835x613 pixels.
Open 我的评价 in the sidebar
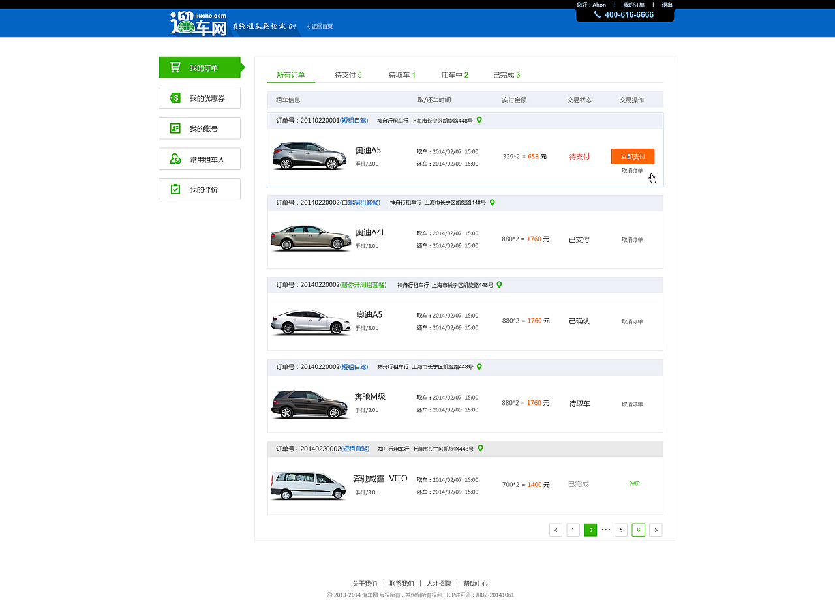(200, 189)
